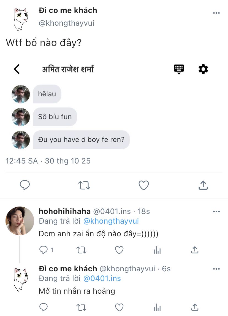Open hohohihihaha's profile picture
This screenshot has height=316, width=228.
click(x=20, y=221)
